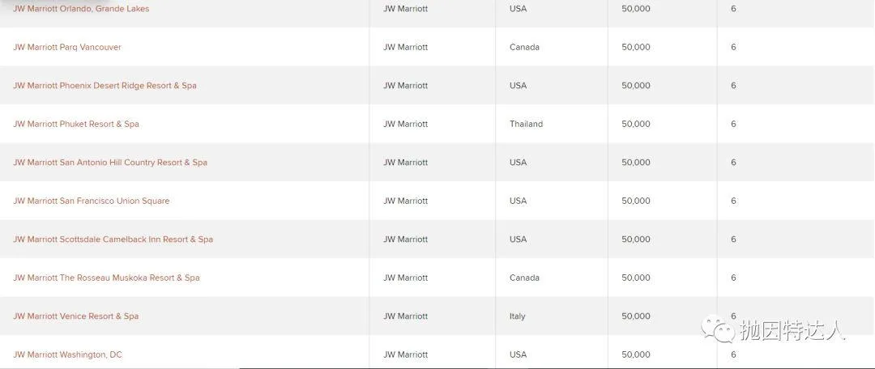Open JW Marriott The Rosseau Muskoka link
The image size is (875, 369).
[106, 278]
